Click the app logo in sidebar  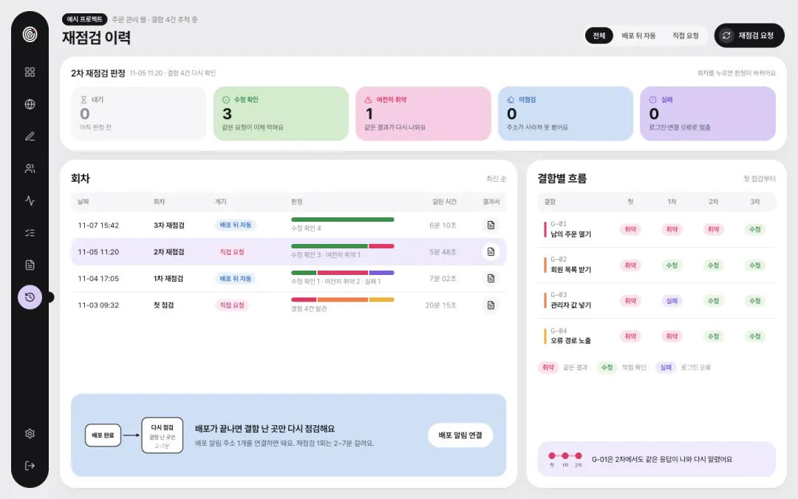tap(30, 34)
